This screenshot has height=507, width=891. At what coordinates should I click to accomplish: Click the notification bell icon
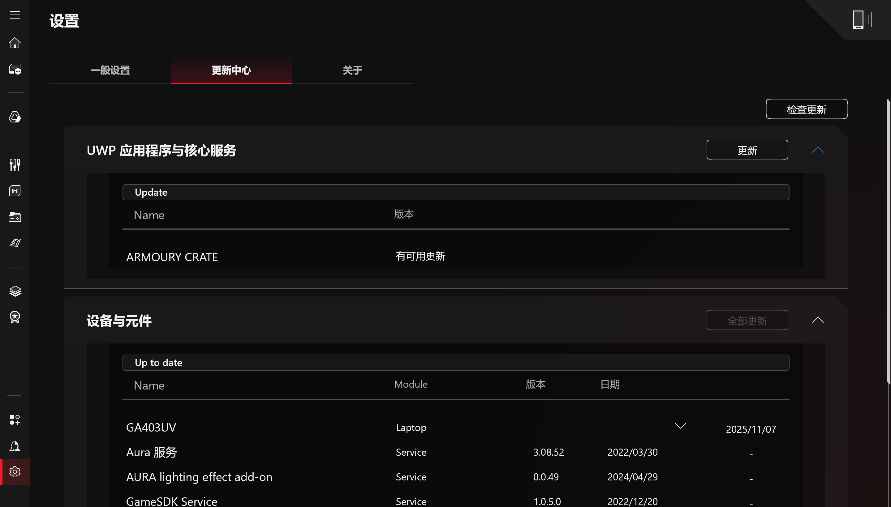15,446
